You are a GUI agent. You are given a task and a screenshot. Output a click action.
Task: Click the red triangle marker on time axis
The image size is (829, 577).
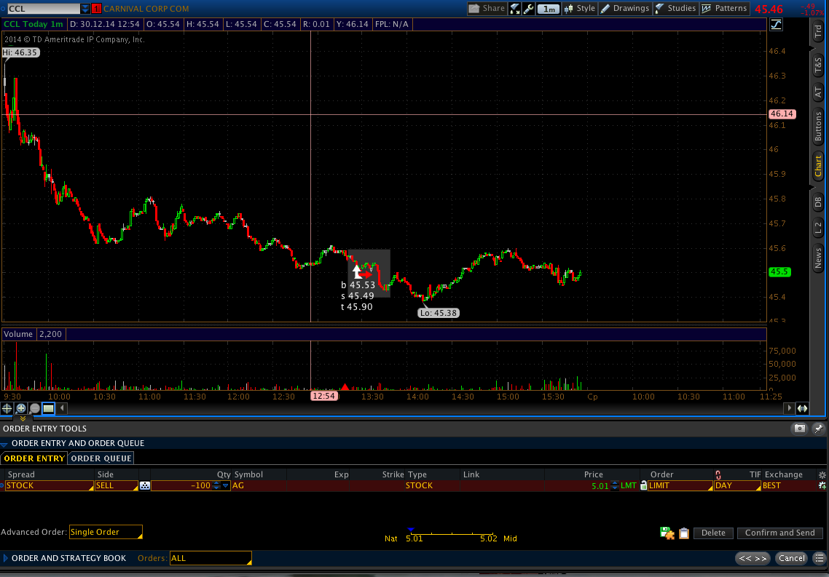pos(345,388)
